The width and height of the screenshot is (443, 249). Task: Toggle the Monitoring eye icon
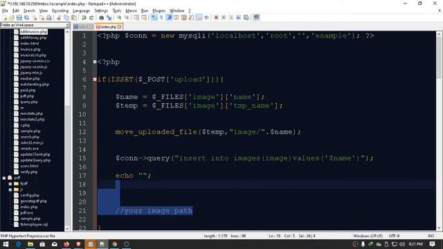[x=206, y=17]
